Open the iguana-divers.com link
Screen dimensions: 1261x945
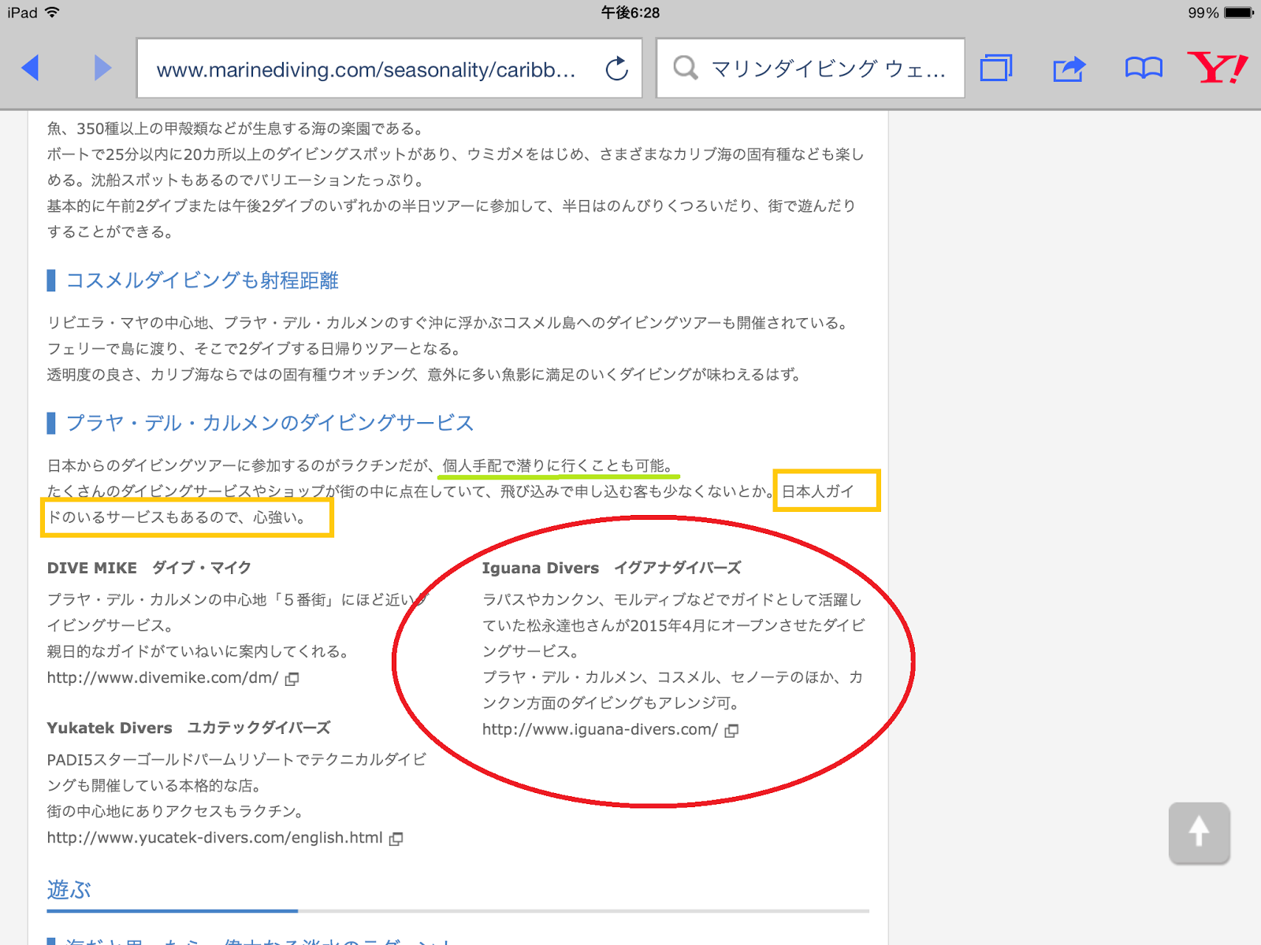600,730
